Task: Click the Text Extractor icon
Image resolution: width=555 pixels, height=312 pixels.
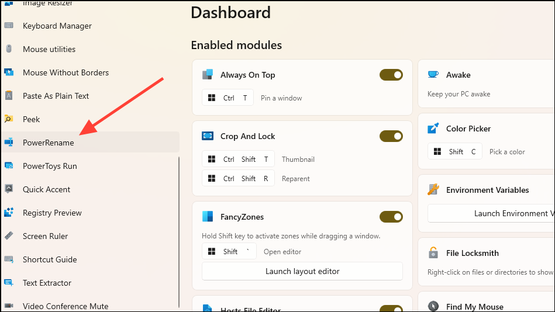Action: coord(9,282)
